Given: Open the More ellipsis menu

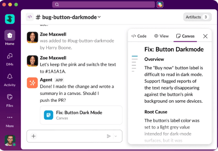Looking at the screenshot, I should 10,117.
